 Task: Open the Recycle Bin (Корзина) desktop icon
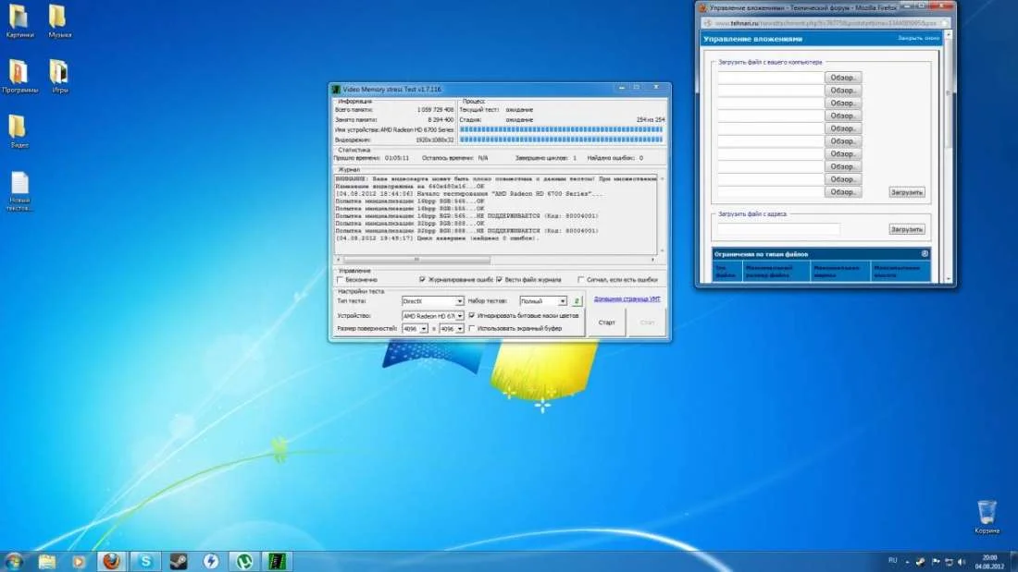point(987,514)
